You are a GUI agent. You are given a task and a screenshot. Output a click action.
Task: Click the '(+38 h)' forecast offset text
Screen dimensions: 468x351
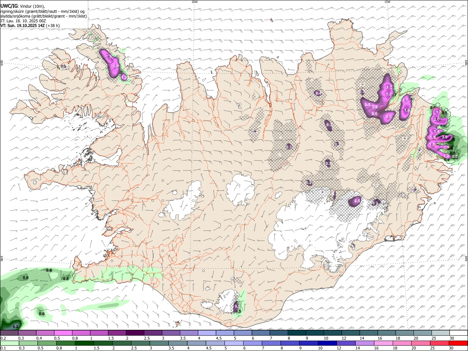pos(53,26)
